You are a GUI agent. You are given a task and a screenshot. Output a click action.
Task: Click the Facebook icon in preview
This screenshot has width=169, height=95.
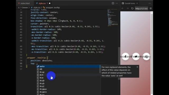125,56
